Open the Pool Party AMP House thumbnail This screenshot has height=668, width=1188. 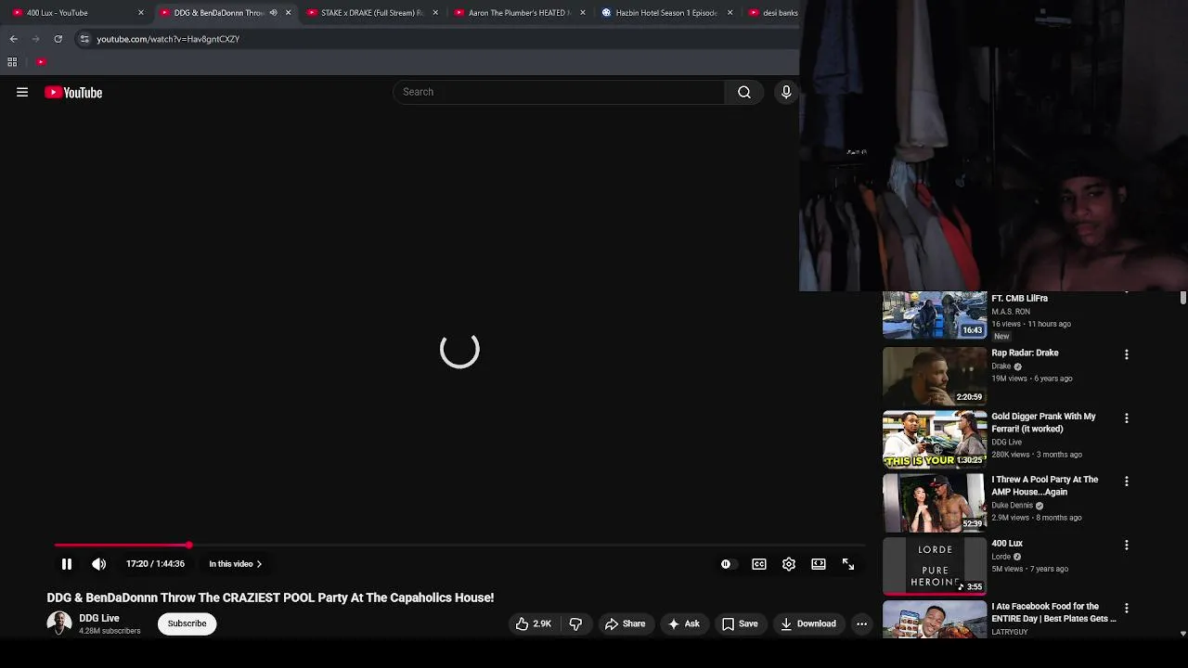[934, 503]
